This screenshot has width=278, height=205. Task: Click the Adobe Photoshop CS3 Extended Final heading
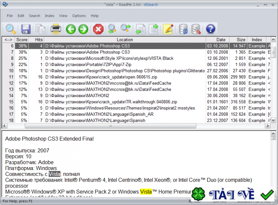(x=49, y=139)
